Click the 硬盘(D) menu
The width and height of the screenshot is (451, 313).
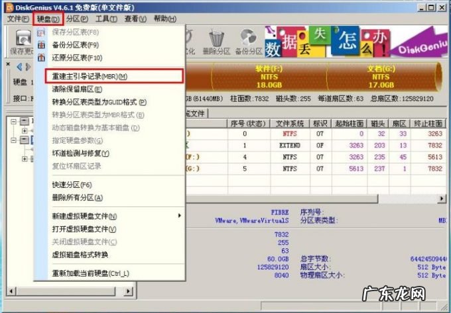pos(48,19)
